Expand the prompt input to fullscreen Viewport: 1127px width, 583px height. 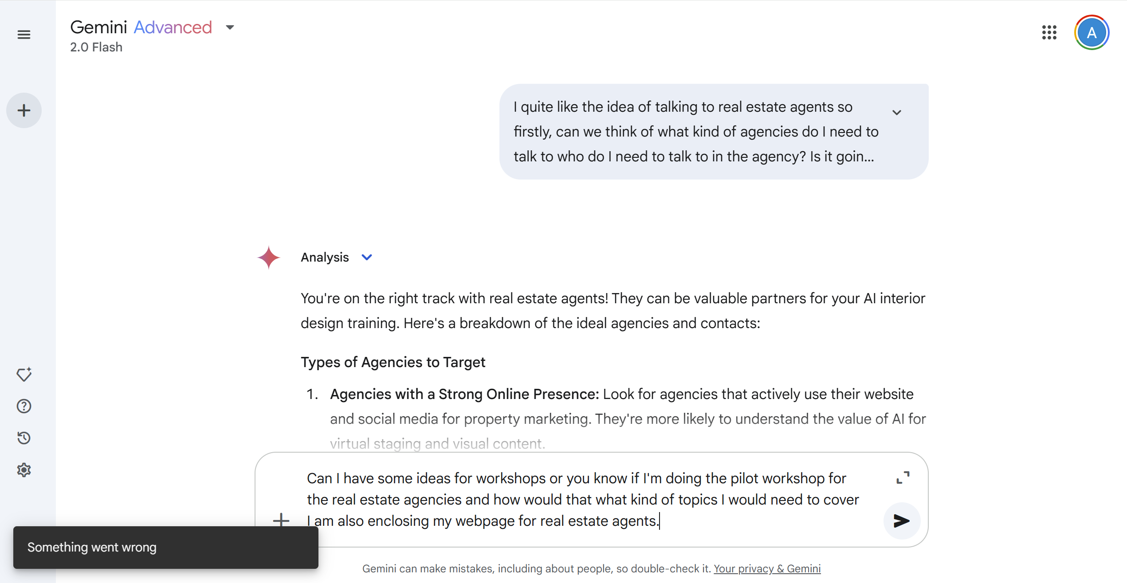[x=903, y=477]
